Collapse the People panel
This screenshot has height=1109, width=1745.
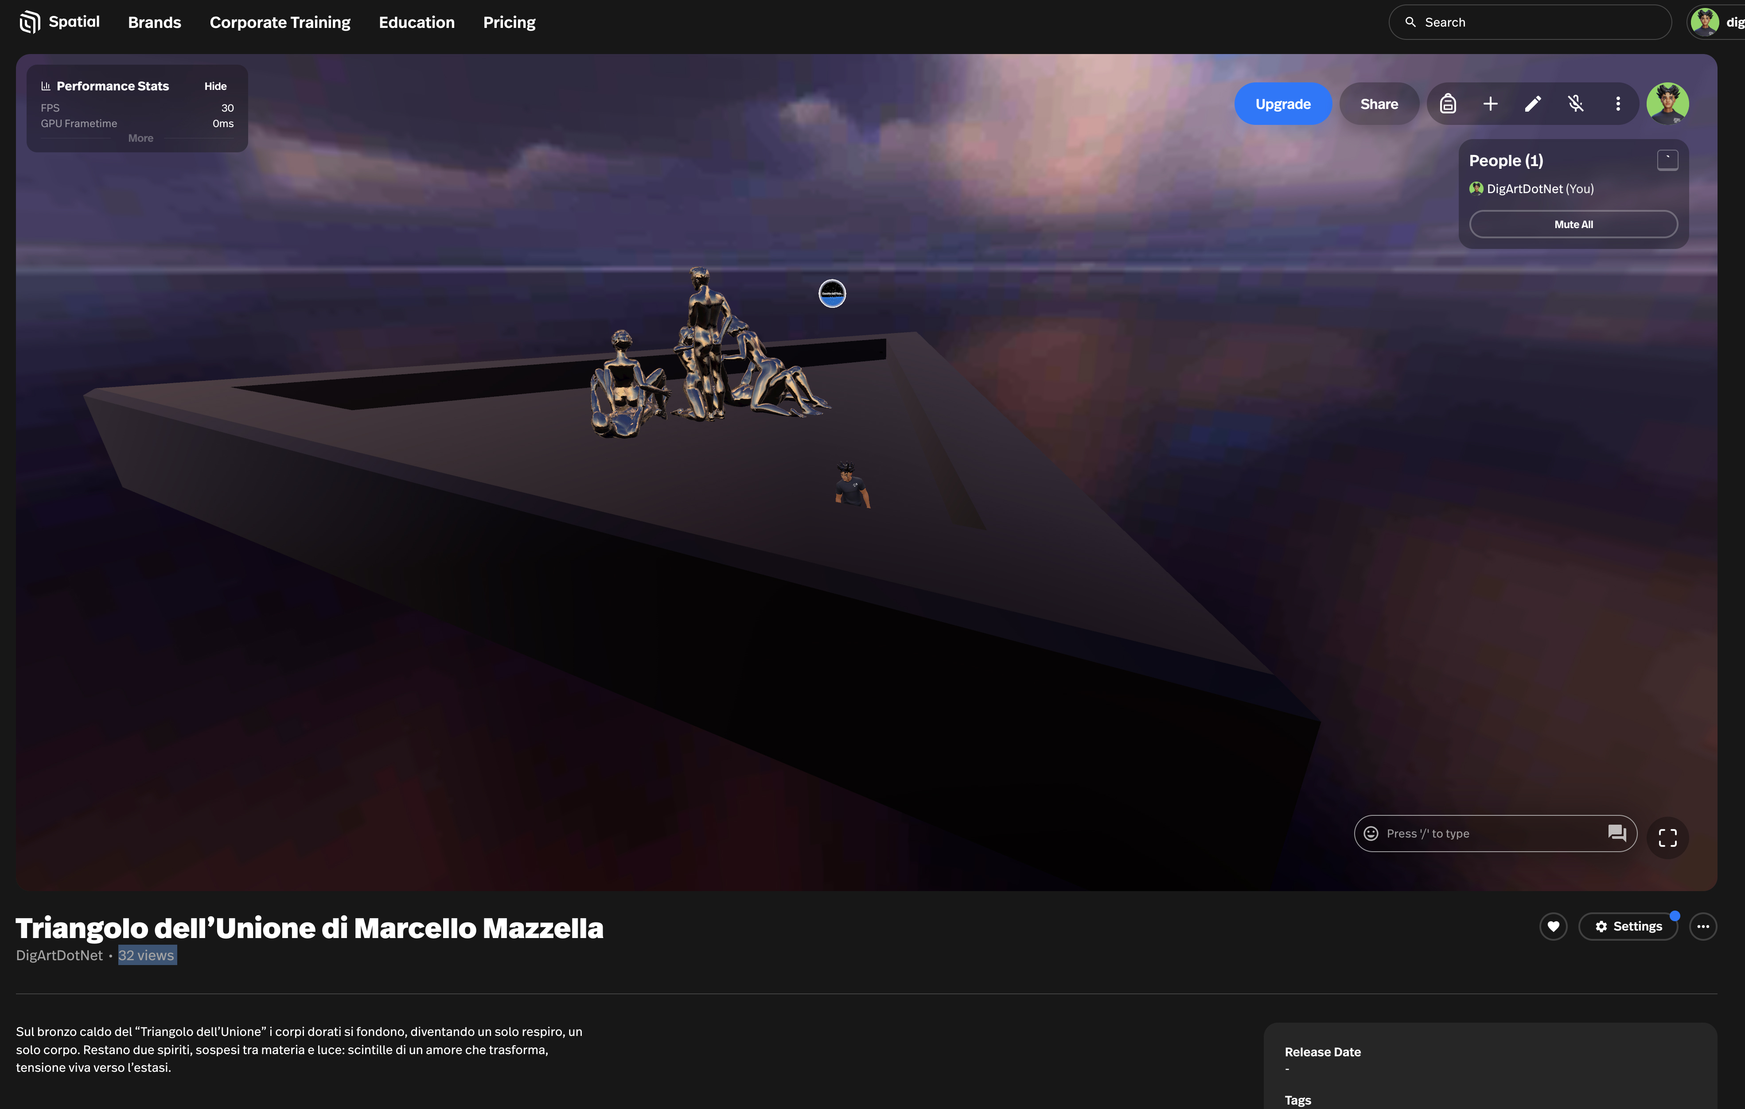click(x=1667, y=160)
